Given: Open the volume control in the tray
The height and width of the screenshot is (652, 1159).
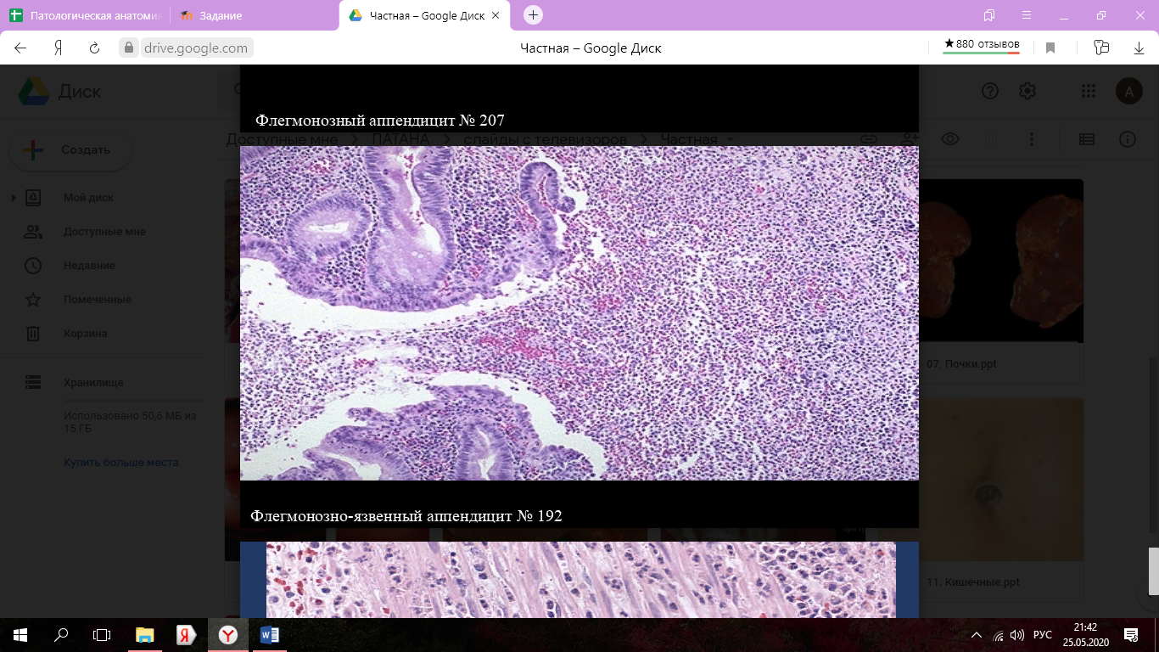Looking at the screenshot, I should 1017,635.
